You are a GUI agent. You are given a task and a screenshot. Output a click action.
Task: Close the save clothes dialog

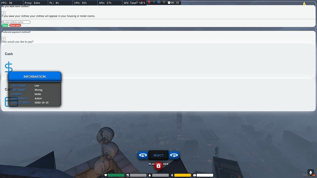click(3, 13)
